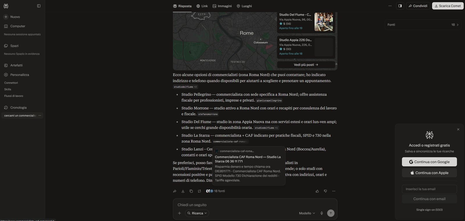
Task: Toggle the right side panel view
Action: pyautogui.click(x=400, y=6)
